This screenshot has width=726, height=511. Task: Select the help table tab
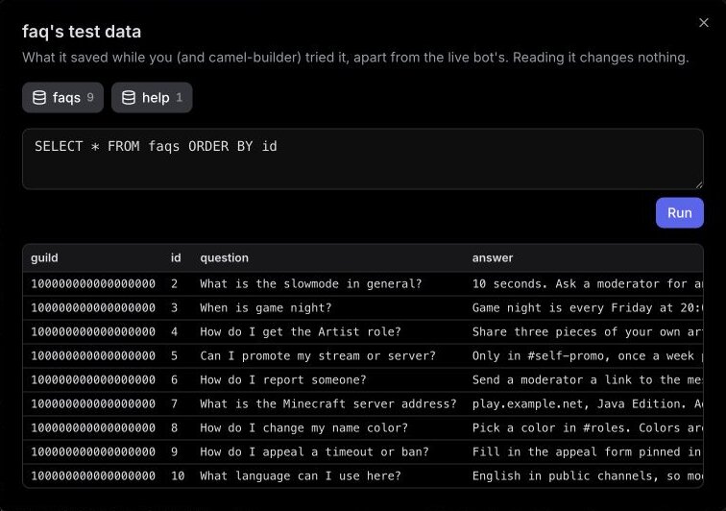(x=152, y=98)
